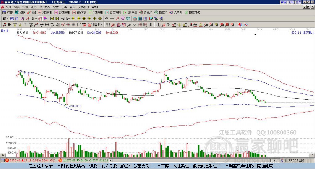Select the hand pan tool

pyautogui.click(x=106, y=19)
